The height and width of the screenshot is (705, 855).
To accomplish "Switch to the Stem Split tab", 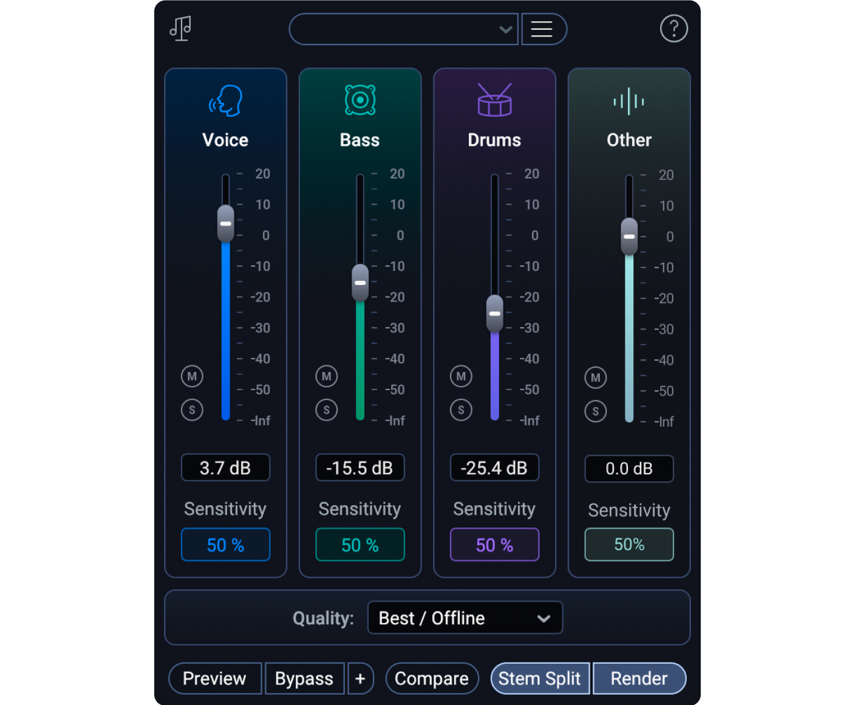I will point(539,678).
